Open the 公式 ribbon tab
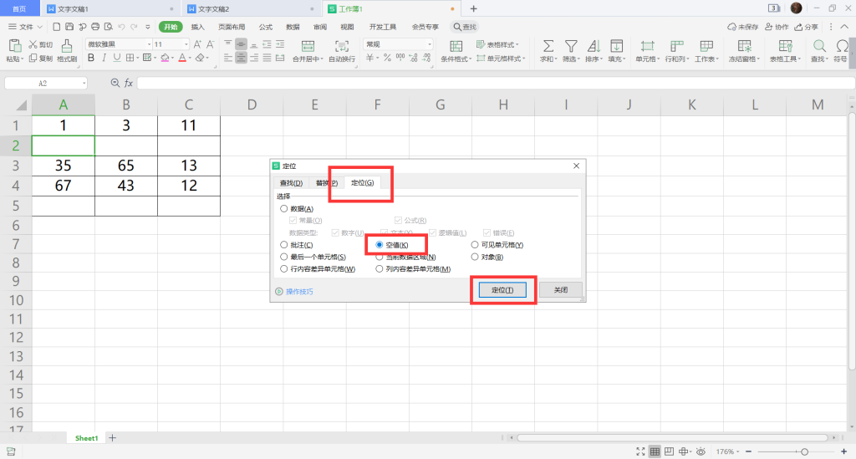 pyautogui.click(x=266, y=27)
